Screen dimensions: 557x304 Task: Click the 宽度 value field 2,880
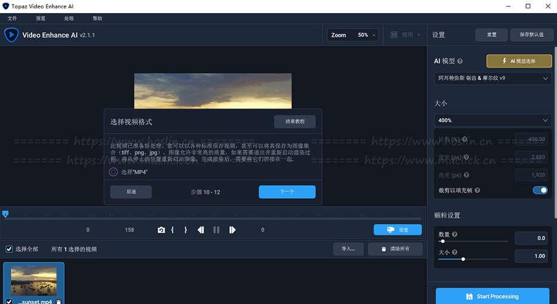pos(531,157)
